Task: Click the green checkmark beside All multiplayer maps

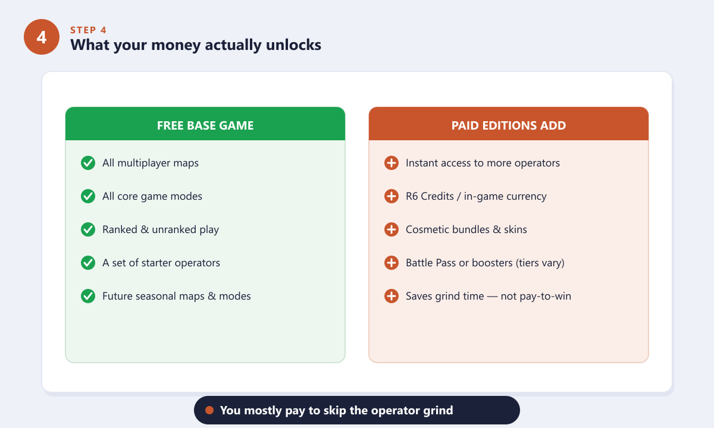Action: (x=88, y=163)
